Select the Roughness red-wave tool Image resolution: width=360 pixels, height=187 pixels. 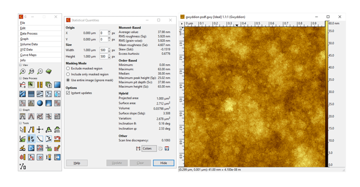point(57,139)
